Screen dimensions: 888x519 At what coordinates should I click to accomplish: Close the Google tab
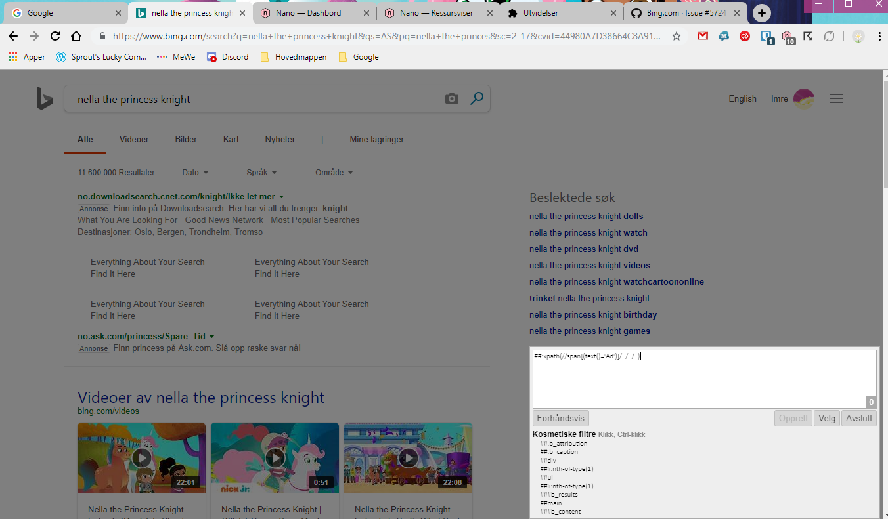pos(118,13)
